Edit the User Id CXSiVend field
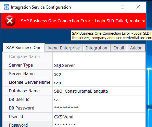This screenshot has width=152, height=127. point(99,117)
